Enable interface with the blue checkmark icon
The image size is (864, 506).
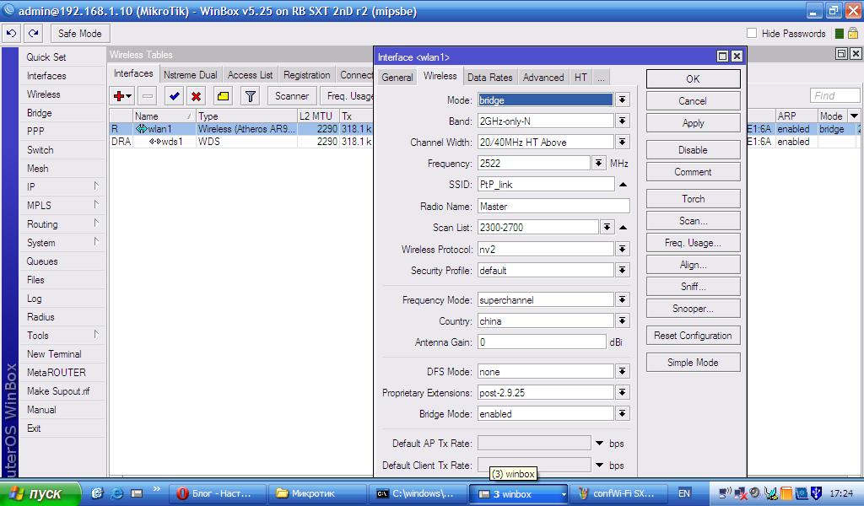pyautogui.click(x=174, y=96)
